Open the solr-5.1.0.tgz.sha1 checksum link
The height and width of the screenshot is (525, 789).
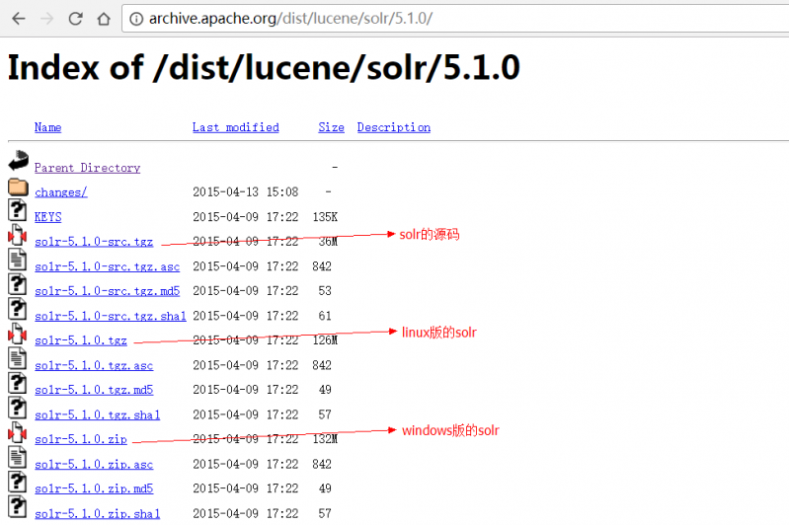coord(97,414)
